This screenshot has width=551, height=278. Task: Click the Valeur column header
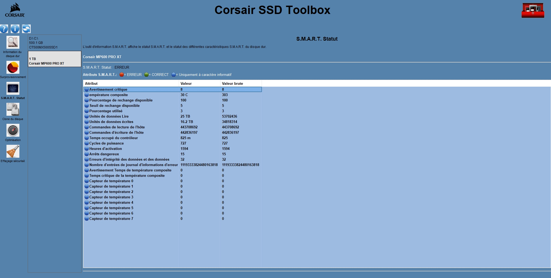tap(199, 83)
